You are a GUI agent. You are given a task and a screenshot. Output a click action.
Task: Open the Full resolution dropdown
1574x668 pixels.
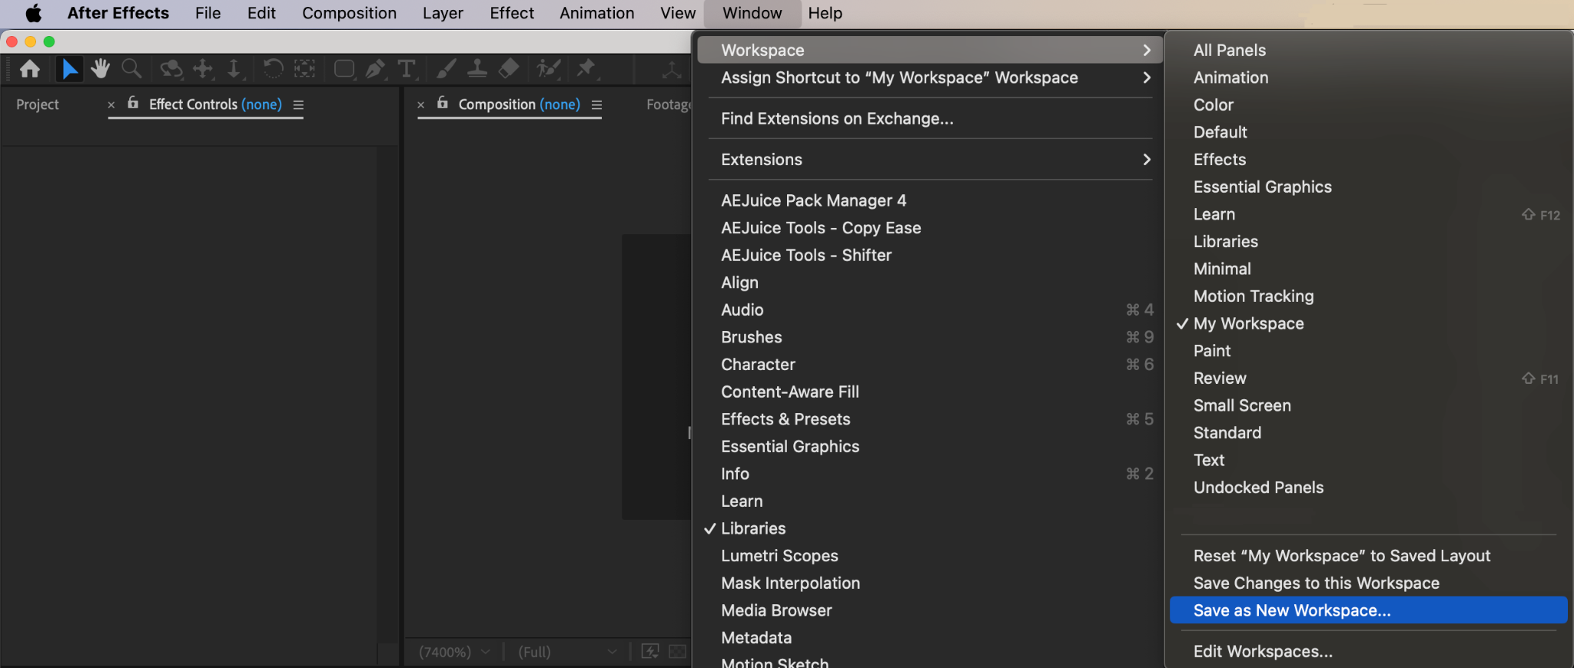point(567,652)
